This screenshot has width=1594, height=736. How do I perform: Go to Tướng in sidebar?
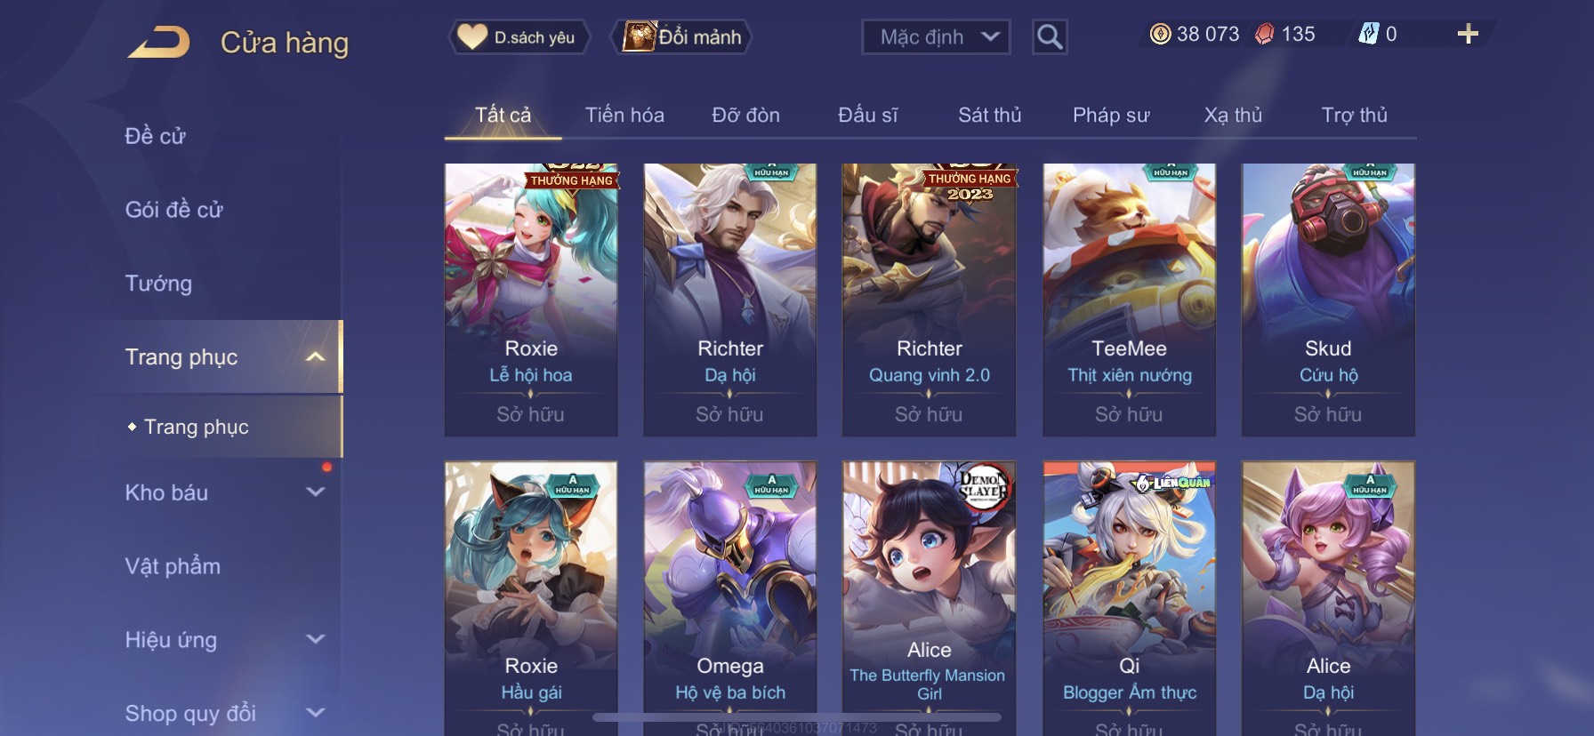[158, 284]
